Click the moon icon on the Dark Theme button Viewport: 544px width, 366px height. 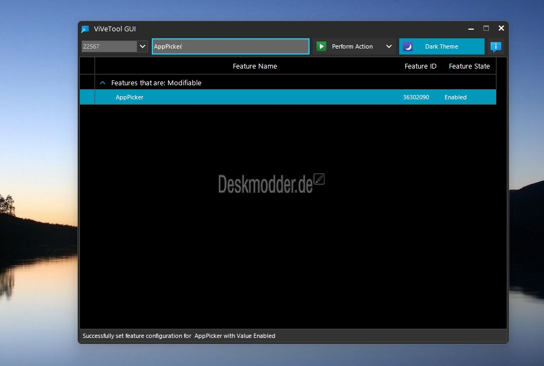coord(408,46)
